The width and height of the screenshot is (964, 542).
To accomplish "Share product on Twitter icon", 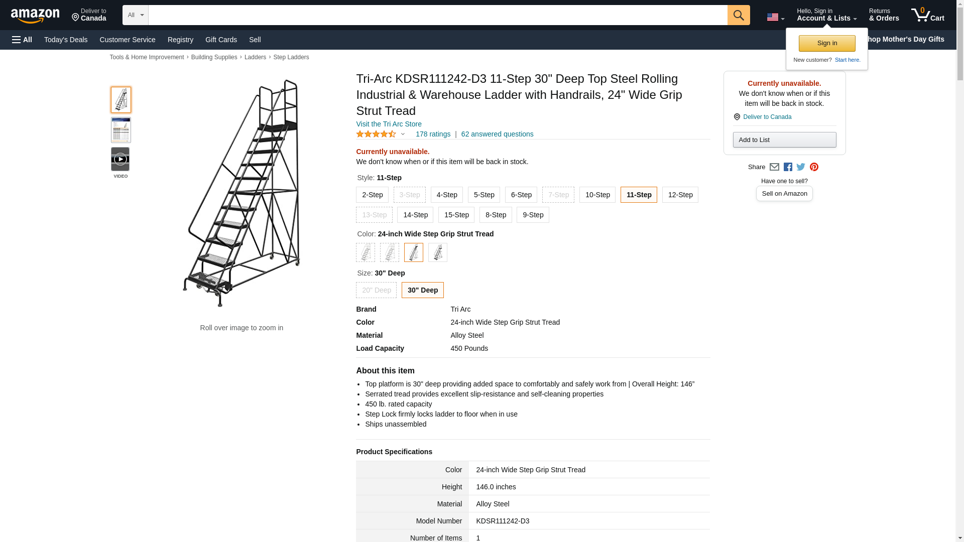I will pyautogui.click(x=801, y=167).
